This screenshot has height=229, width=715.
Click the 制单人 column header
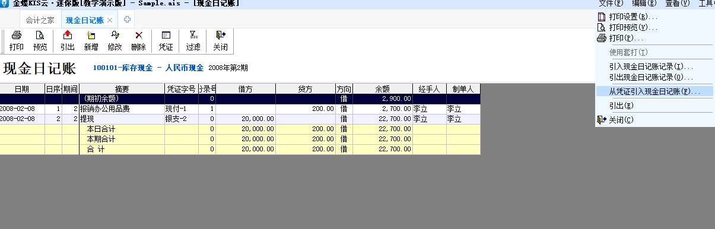(x=463, y=89)
